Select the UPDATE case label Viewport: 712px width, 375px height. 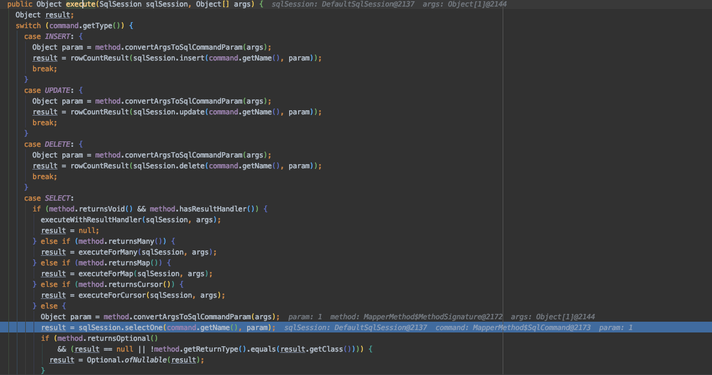pyautogui.click(x=58, y=90)
